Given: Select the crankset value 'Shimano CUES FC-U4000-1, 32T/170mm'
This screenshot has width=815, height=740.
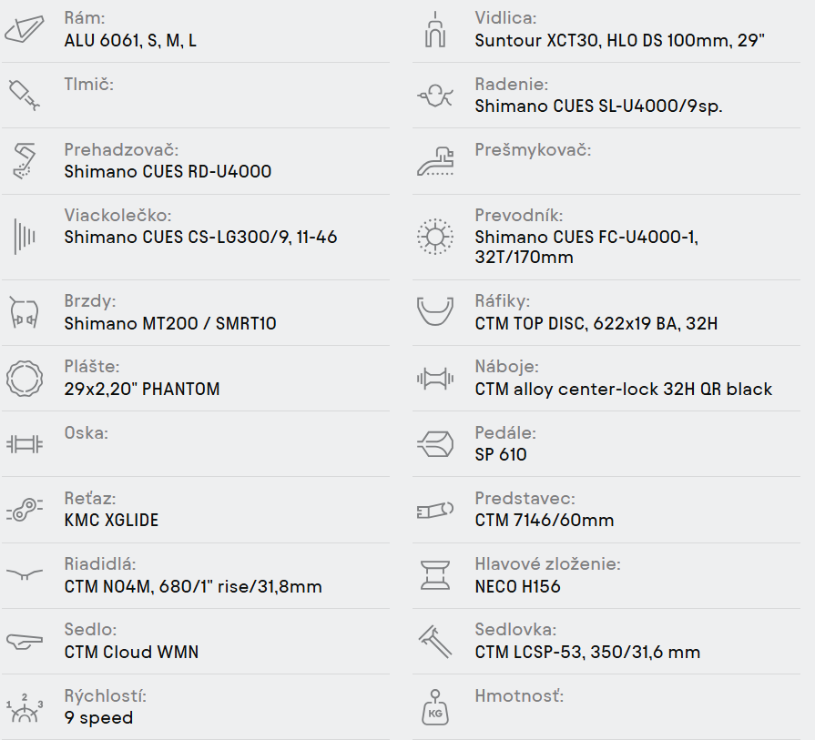Looking at the screenshot, I should pyautogui.click(x=586, y=247).
